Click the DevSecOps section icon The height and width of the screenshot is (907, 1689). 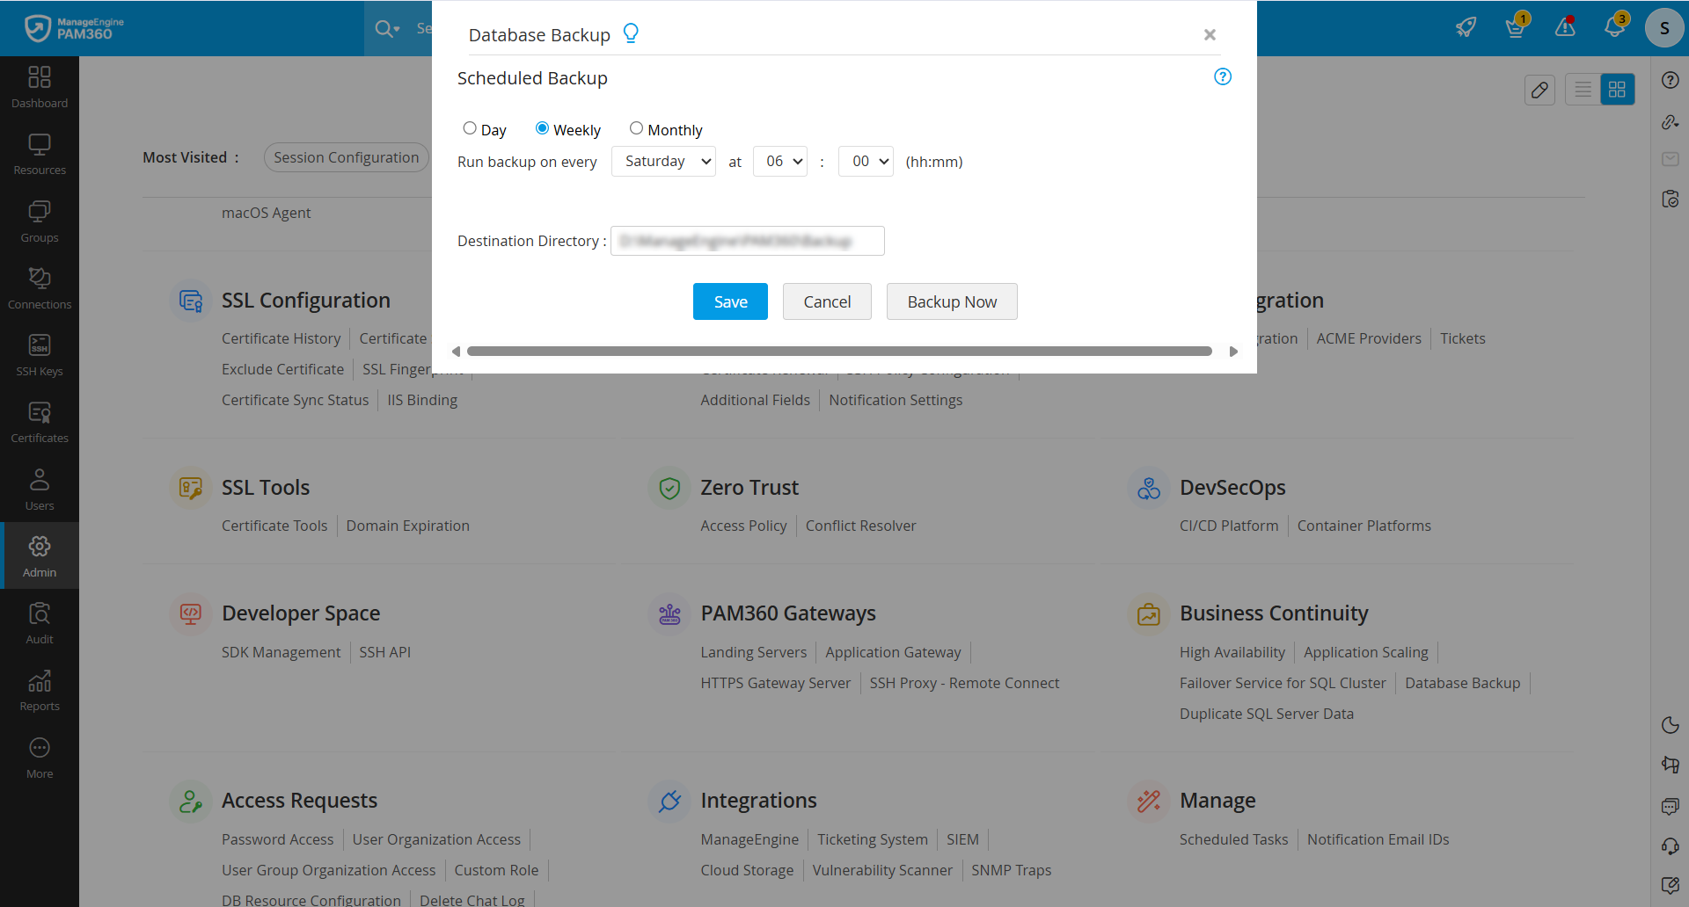pos(1149,488)
